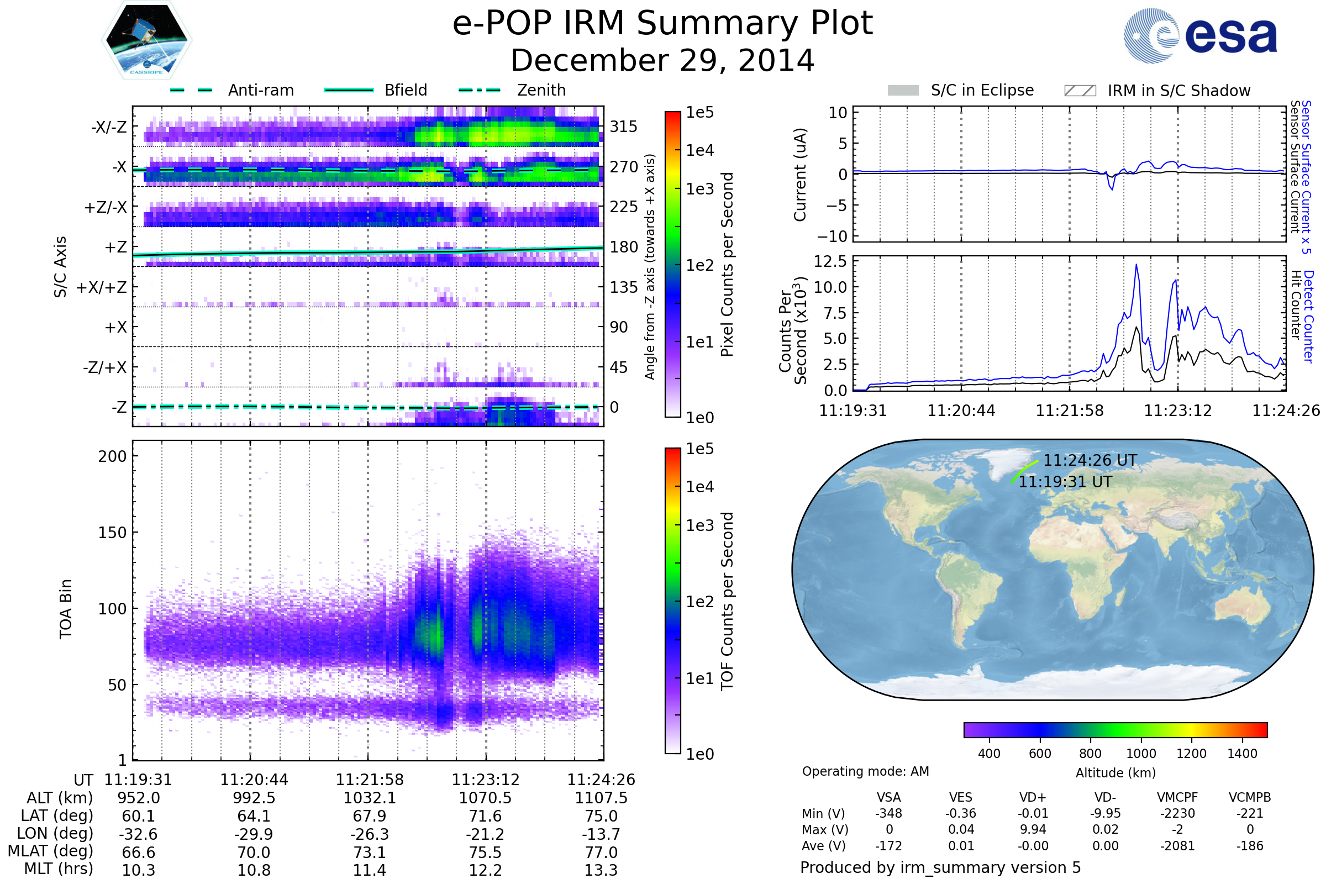Viewport: 1326px width, 884px height.
Task: Click the IRM in S/C Shadow hatched swatch
Action: (x=1080, y=91)
